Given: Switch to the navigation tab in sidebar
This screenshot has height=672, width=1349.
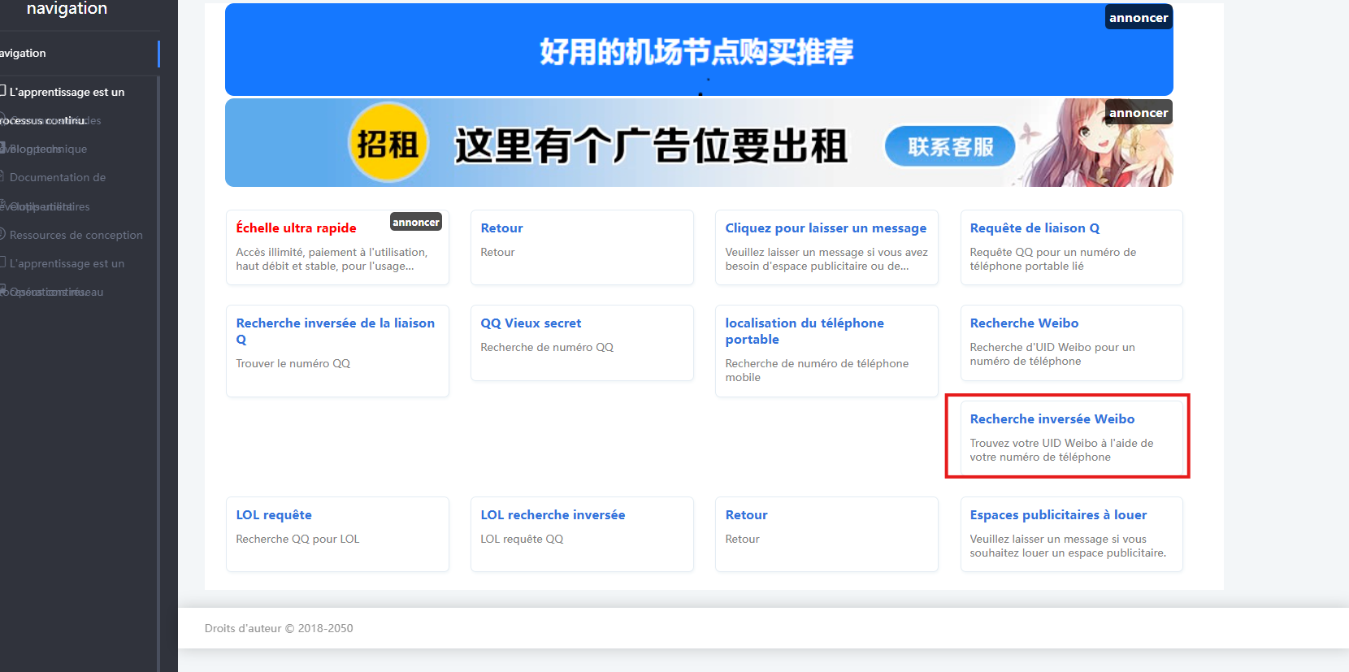Looking at the screenshot, I should 24,54.
